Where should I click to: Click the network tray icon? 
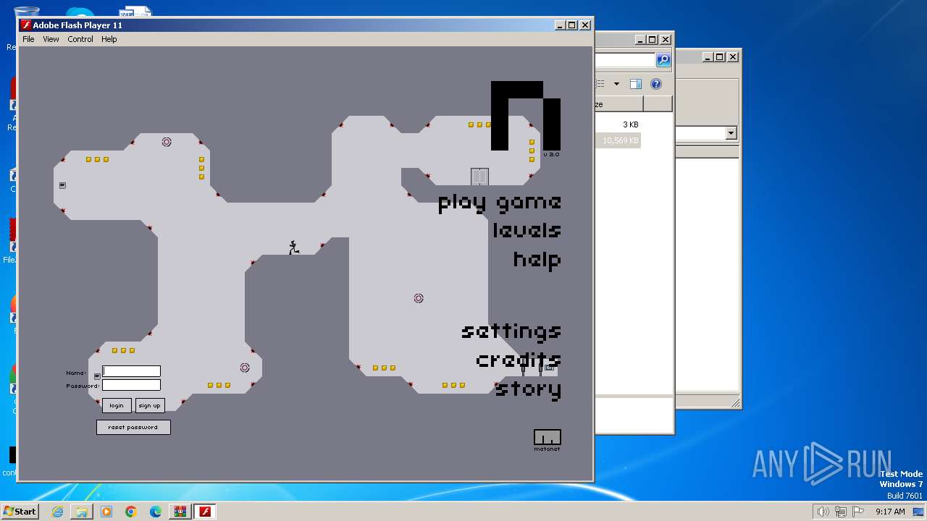pos(841,512)
